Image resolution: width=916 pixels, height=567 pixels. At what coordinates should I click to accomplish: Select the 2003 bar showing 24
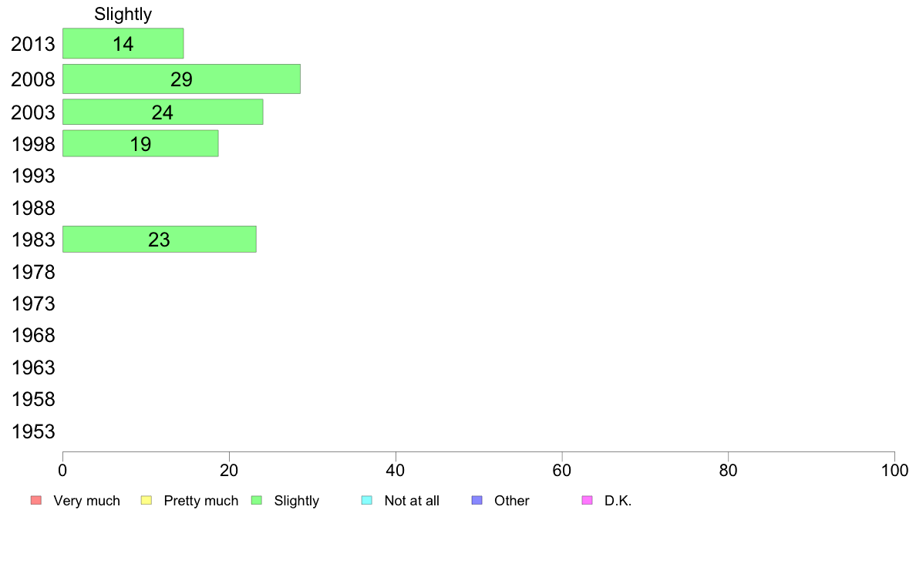coord(163,112)
